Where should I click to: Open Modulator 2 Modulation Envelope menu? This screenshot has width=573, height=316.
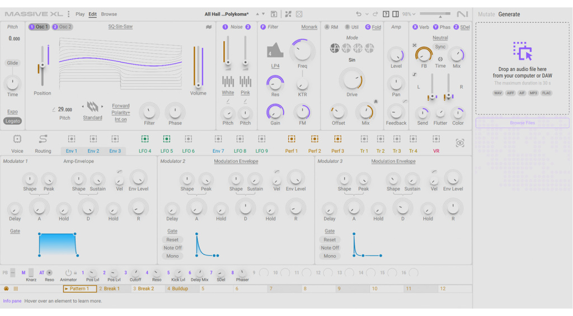236,161
